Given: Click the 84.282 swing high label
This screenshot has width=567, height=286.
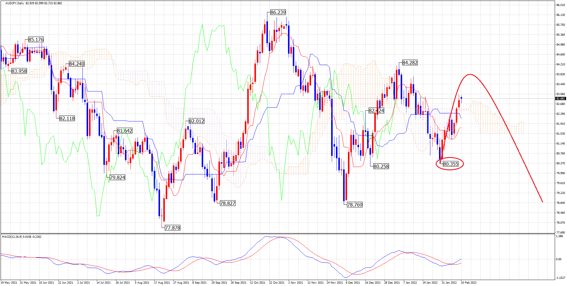Looking at the screenshot, I should click(x=410, y=63).
